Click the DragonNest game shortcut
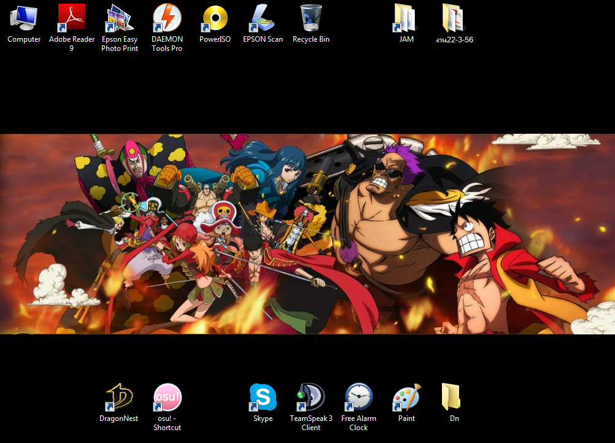Screen dimensions: 615x443 [119, 397]
